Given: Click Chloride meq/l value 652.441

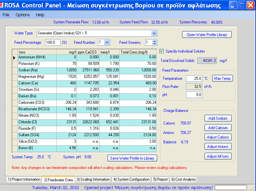Looking at the screenshot, I should point(110,123).
